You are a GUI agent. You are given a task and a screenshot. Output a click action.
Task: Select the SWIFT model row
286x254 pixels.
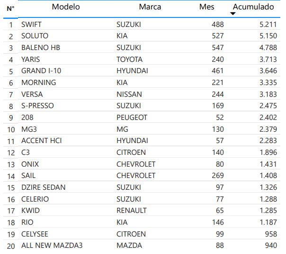pyautogui.click(x=32, y=24)
